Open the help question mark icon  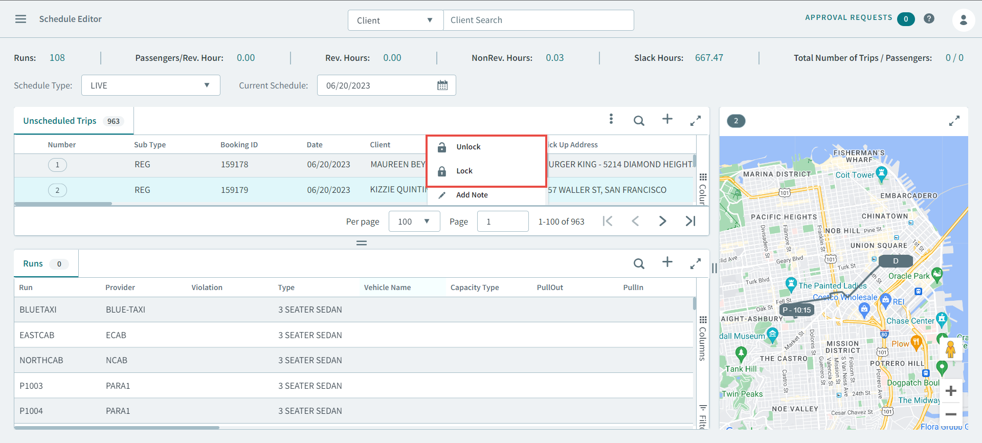[929, 19]
